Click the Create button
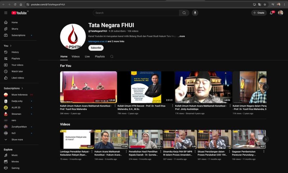288x173 pixels. tap(259, 13)
